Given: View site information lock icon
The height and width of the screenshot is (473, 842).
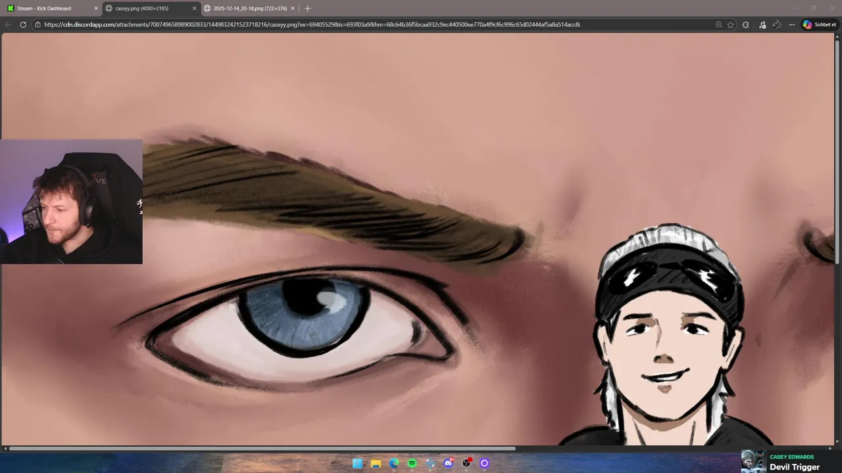Looking at the screenshot, I should click(38, 24).
